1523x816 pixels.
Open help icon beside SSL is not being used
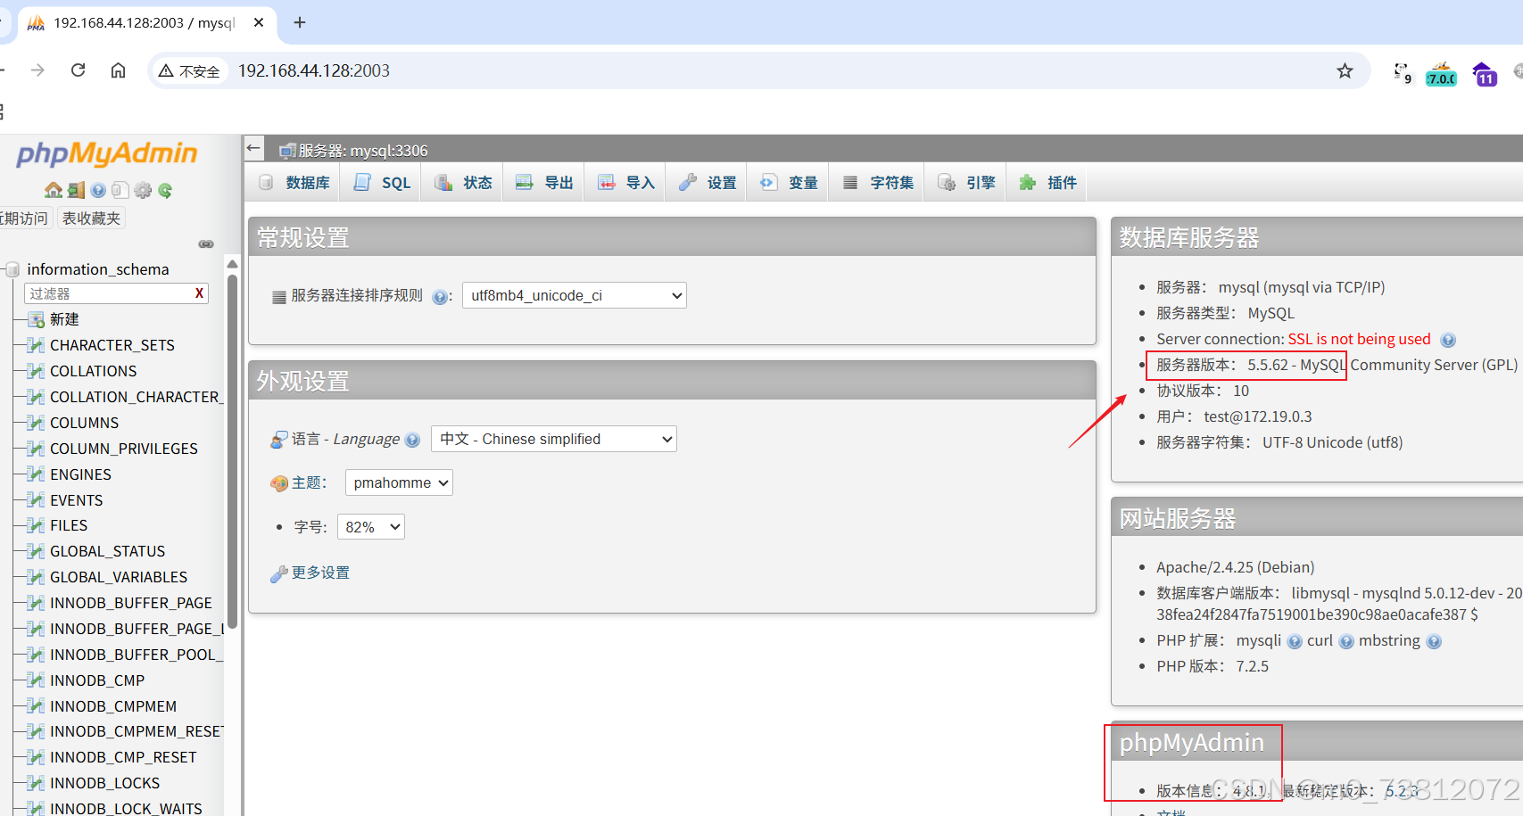pyautogui.click(x=1448, y=340)
